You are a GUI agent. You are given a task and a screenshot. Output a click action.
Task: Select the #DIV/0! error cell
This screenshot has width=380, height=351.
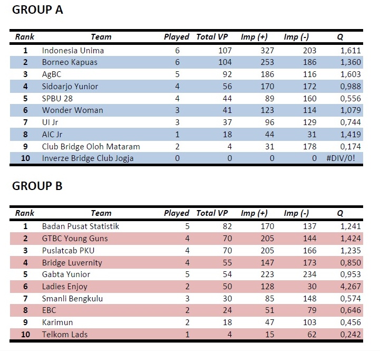344,158
